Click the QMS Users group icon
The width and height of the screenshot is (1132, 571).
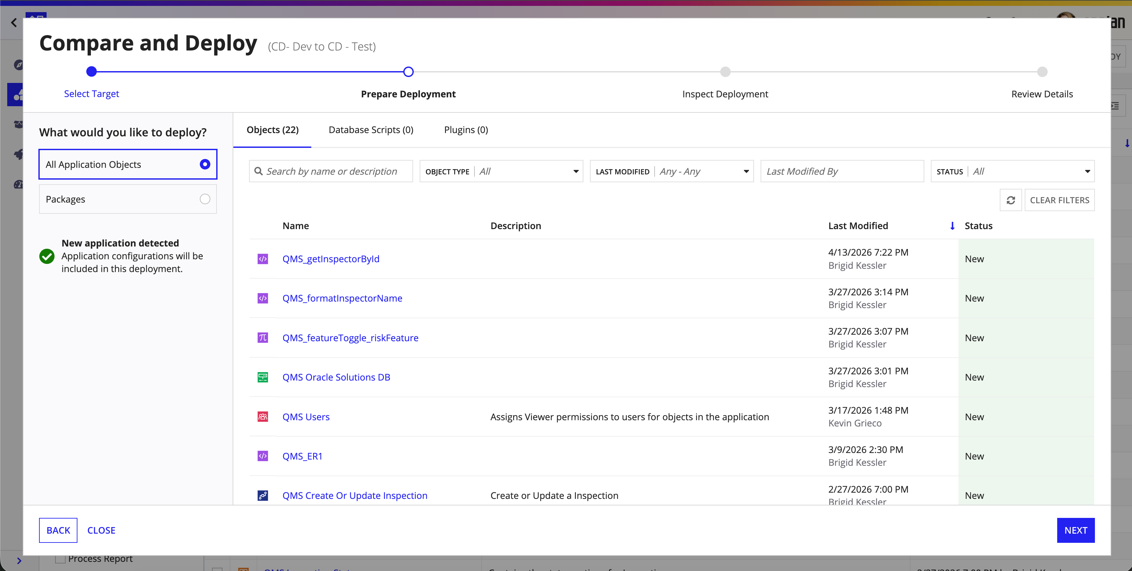point(262,417)
